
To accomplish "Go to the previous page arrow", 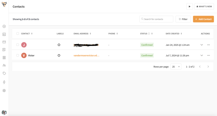I will pyautogui.click(x=200, y=67).
